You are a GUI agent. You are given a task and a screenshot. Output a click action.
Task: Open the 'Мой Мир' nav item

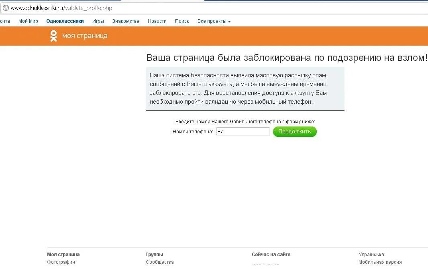coord(28,21)
